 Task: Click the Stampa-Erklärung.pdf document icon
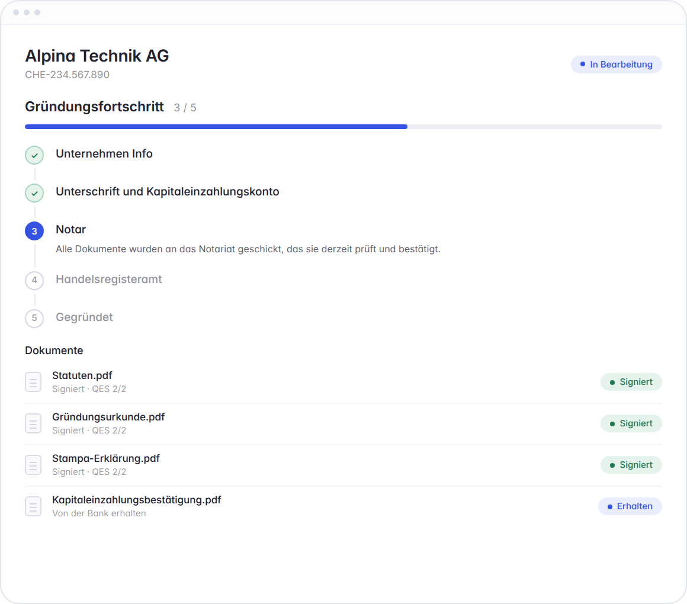point(33,465)
